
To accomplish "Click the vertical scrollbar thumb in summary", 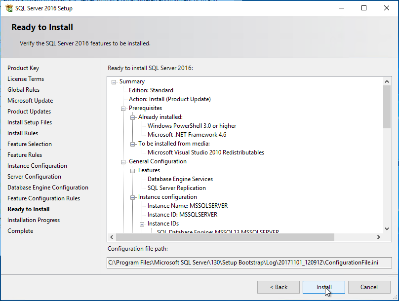I will [387, 107].
